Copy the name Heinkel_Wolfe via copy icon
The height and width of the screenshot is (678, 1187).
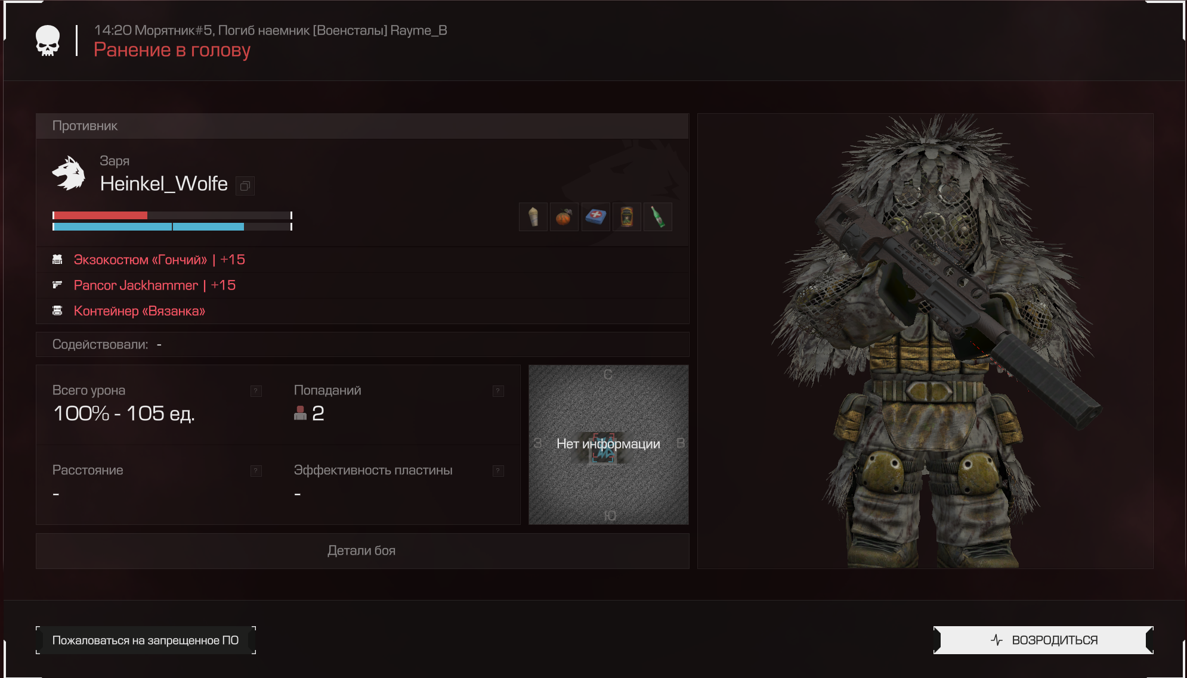tap(245, 186)
